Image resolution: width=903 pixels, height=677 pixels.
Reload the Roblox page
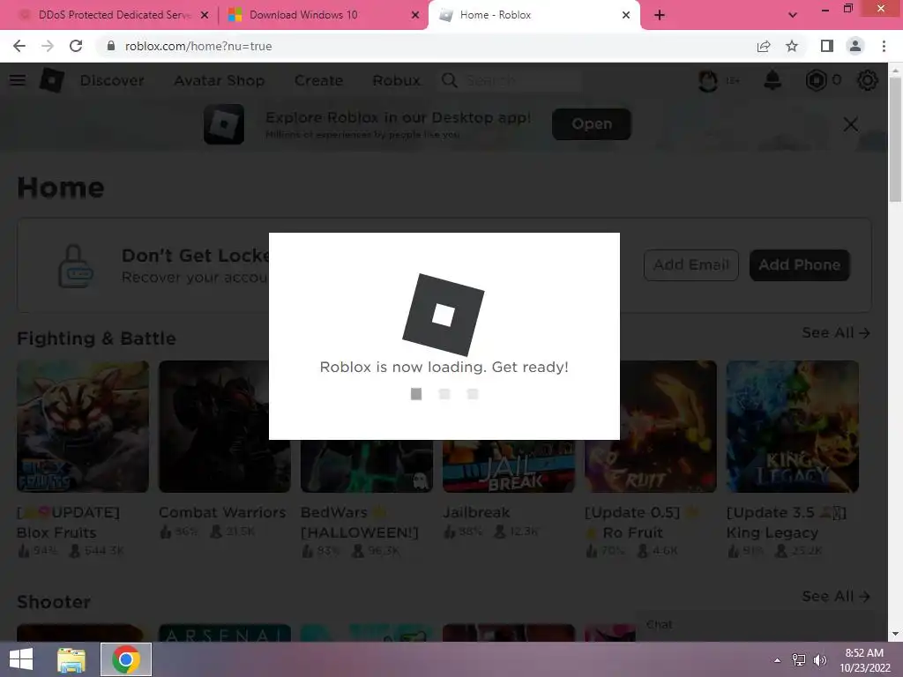tap(76, 46)
